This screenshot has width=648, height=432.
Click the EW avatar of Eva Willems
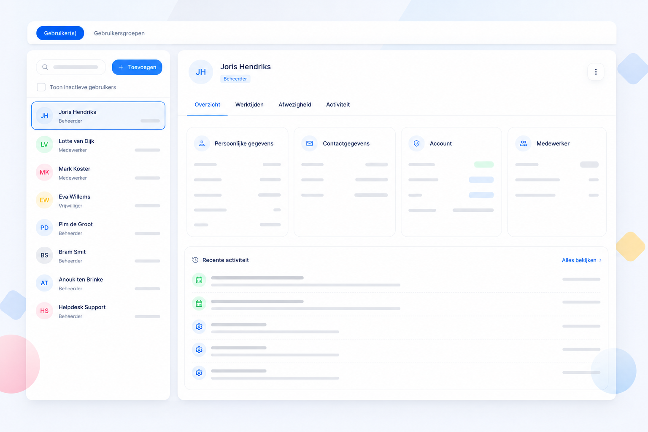[x=44, y=200]
